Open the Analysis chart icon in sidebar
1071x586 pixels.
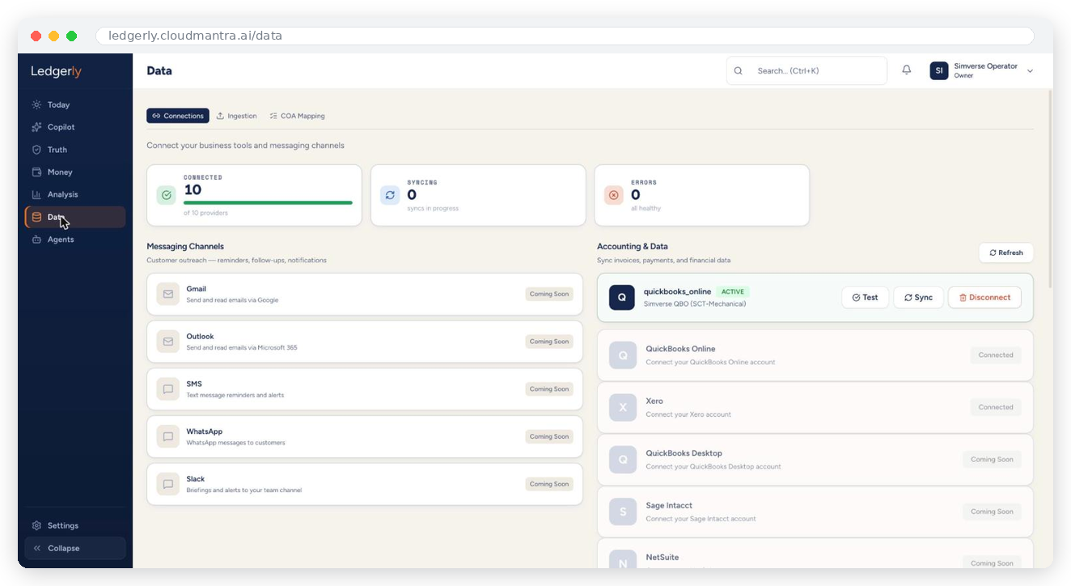(x=36, y=194)
